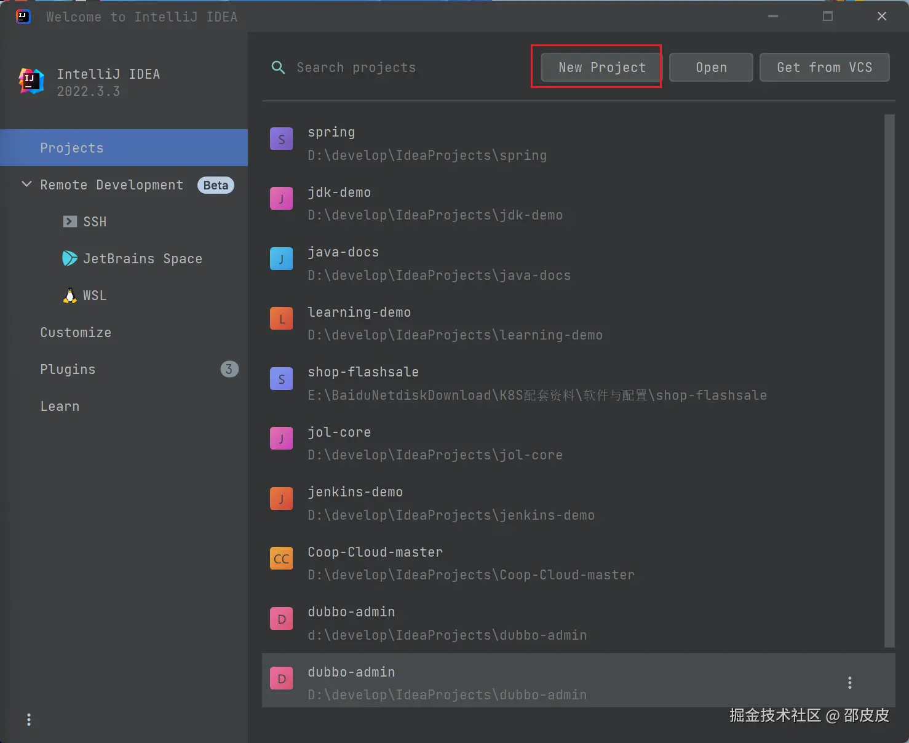Click the CC icon for Coop-Cloud-master

tap(282, 558)
